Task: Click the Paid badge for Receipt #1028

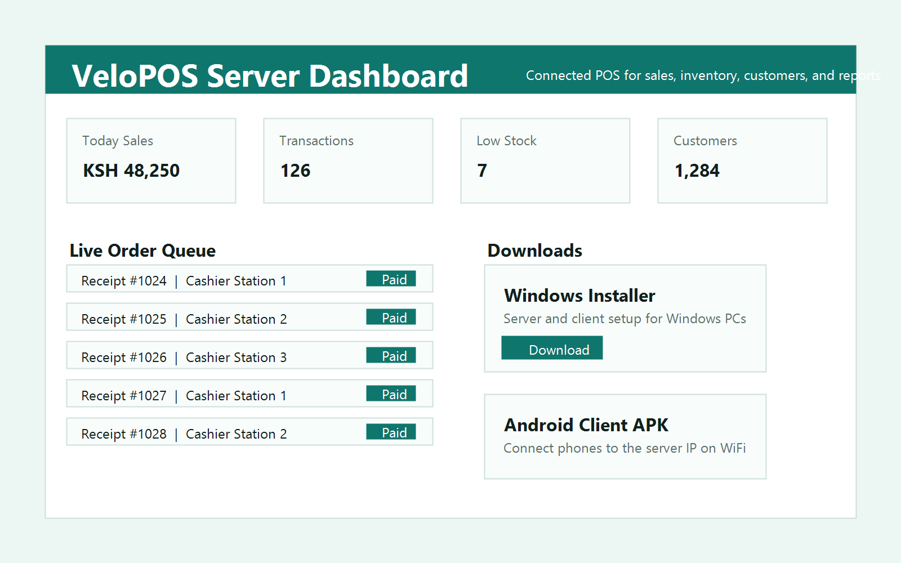Action: pyautogui.click(x=391, y=432)
